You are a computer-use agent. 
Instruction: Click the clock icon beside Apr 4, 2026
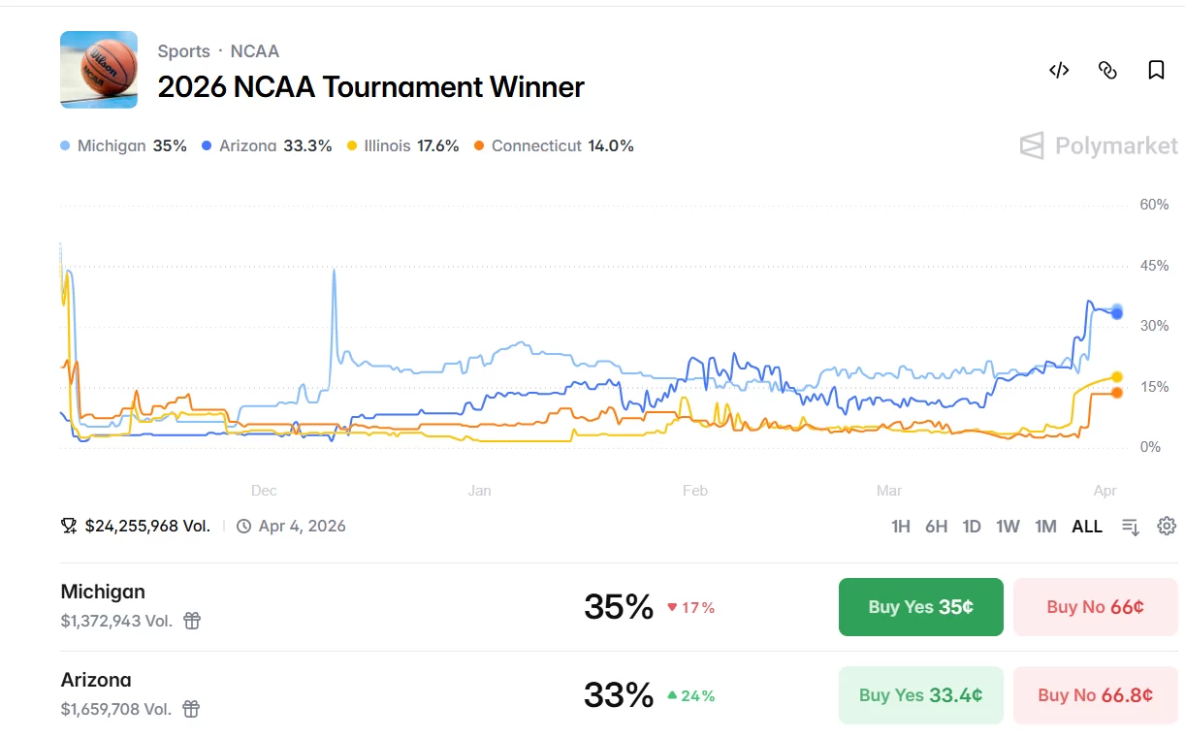click(243, 527)
